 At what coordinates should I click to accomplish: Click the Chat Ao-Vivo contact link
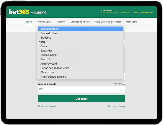(x=107, y=13)
